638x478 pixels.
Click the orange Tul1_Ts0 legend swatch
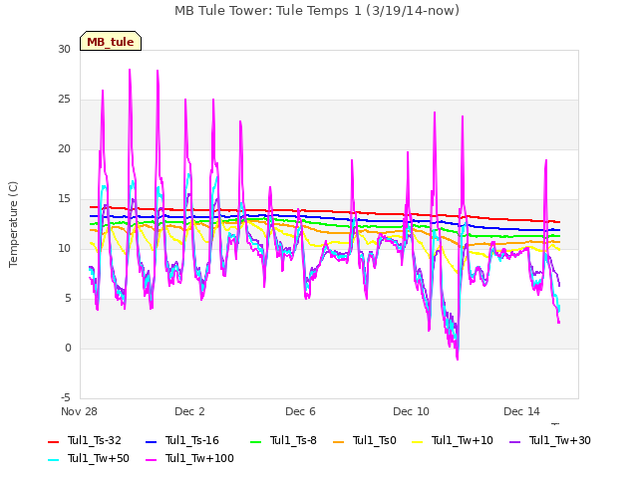pyautogui.click(x=338, y=441)
